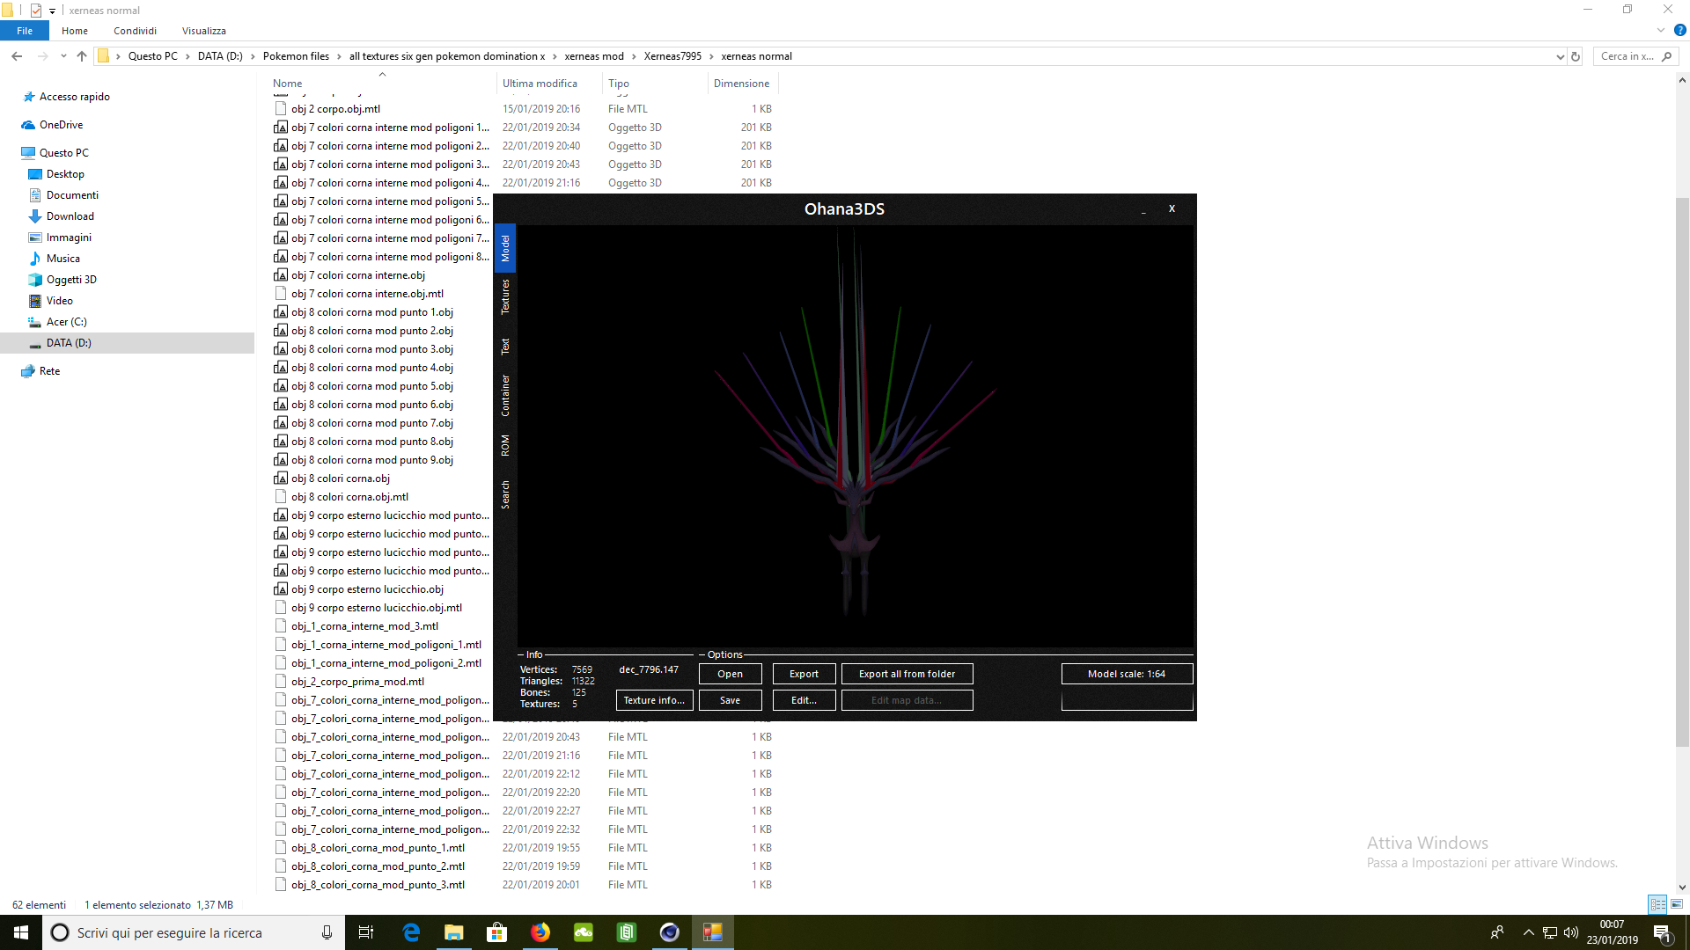Select Acer (C:) drive
Screen dimensions: 1690x950
click(66, 322)
